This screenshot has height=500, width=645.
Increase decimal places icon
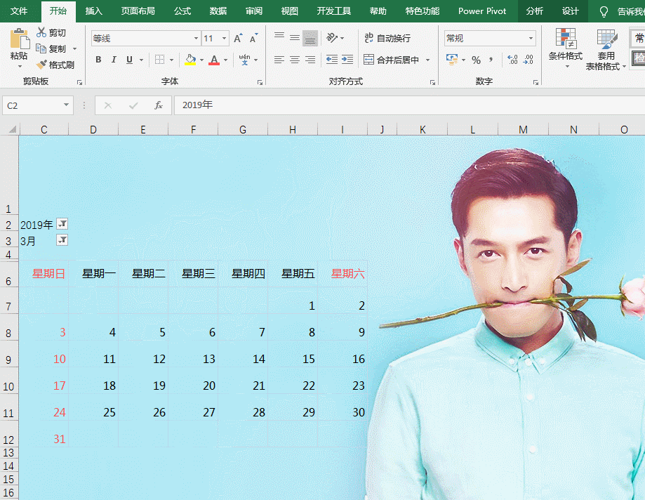coord(512,60)
